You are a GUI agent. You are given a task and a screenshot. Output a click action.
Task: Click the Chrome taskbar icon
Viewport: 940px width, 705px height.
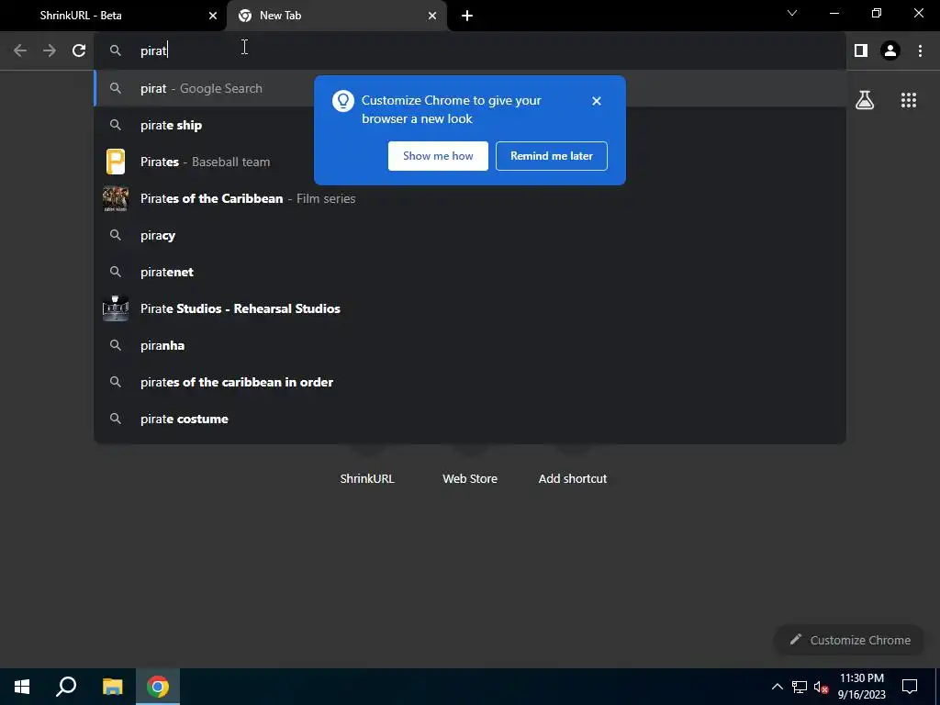[158, 687]
